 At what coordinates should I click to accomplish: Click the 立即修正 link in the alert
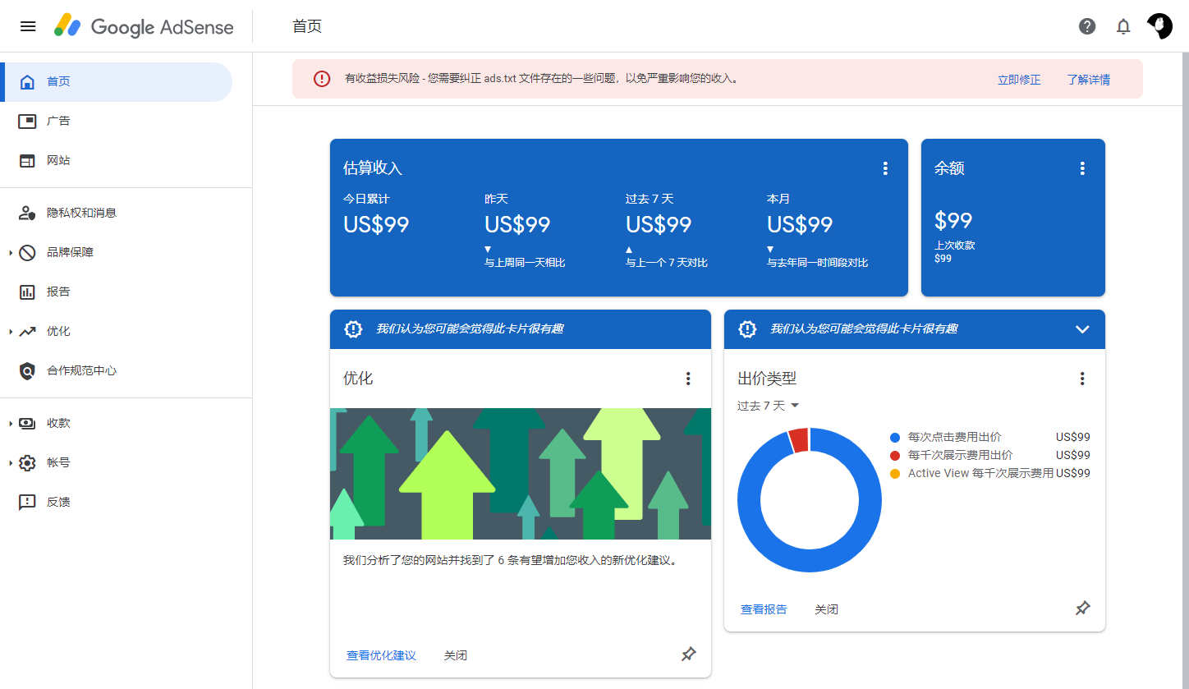(x=1019, y=79)
